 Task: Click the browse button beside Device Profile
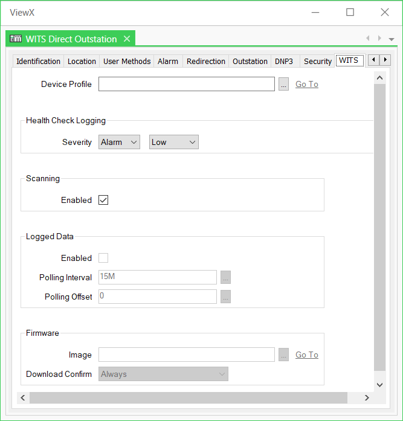click(x=283, y=85)
